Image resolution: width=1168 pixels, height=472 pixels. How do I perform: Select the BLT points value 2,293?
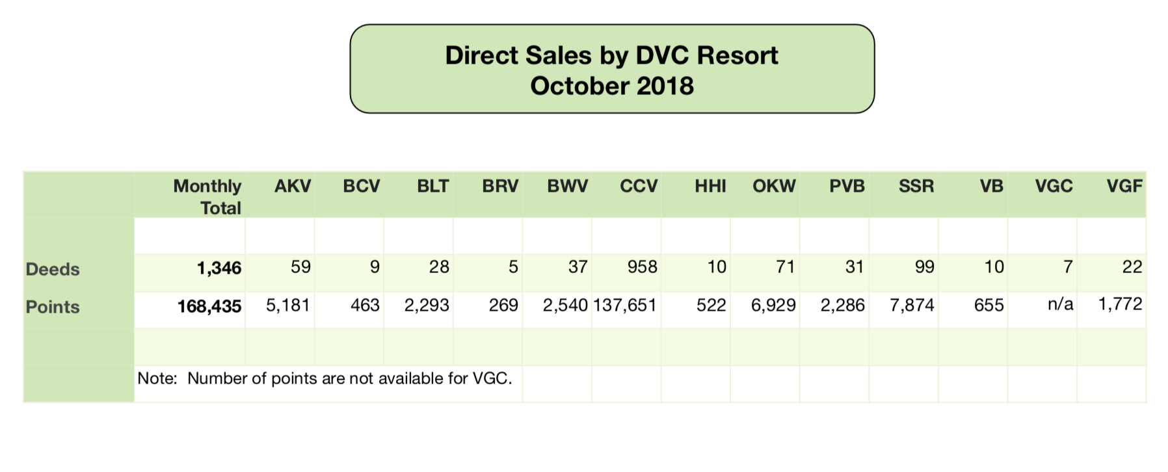(427, 305)
